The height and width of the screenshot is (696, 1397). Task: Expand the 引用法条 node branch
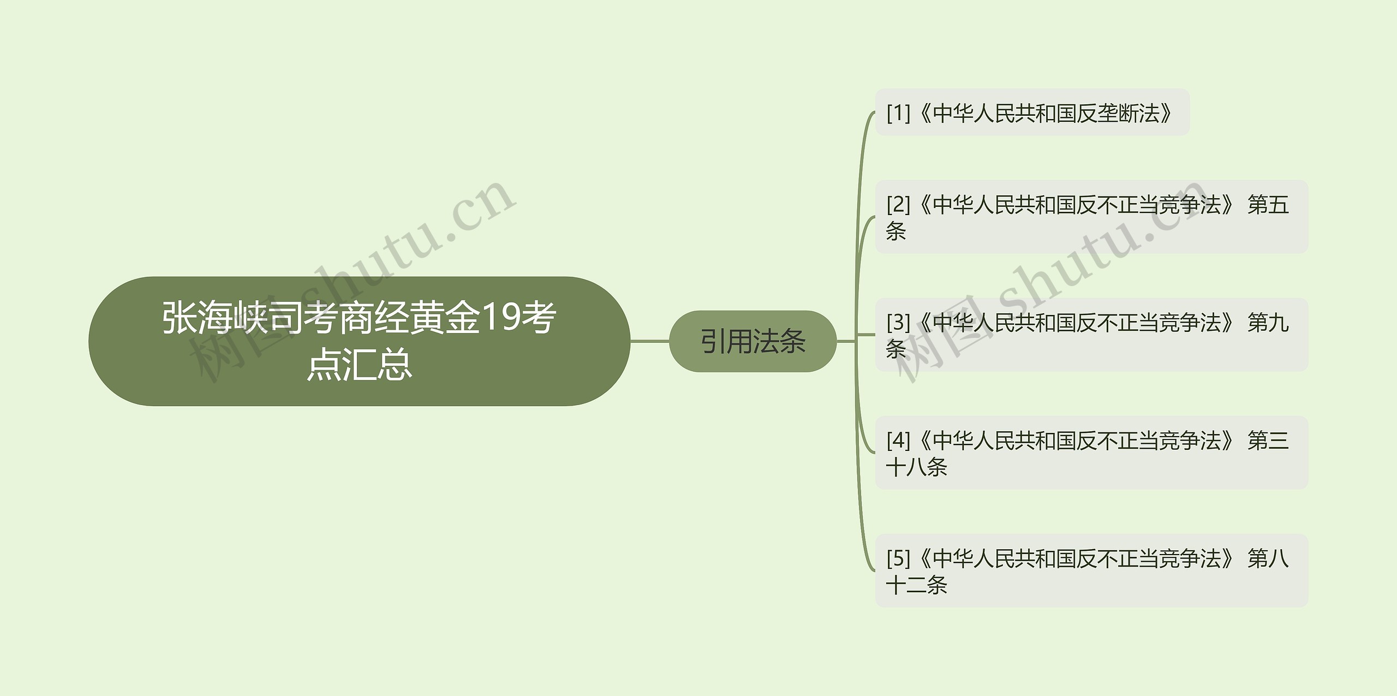732,347
